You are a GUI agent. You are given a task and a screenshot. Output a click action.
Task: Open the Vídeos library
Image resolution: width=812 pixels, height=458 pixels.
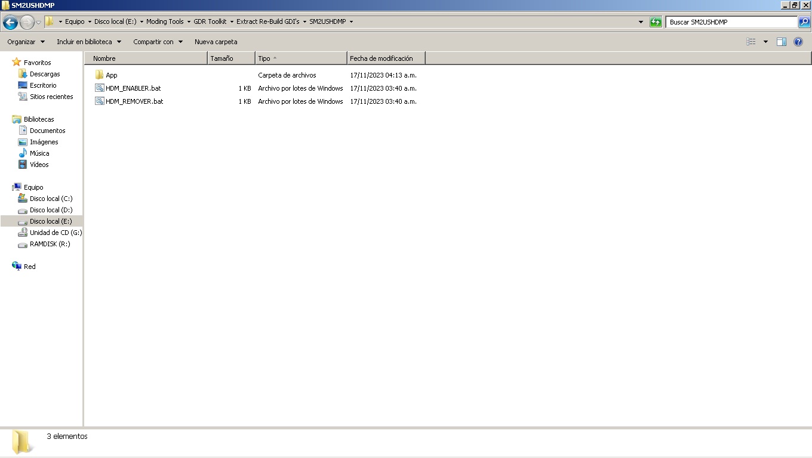[x=39, y=165]
